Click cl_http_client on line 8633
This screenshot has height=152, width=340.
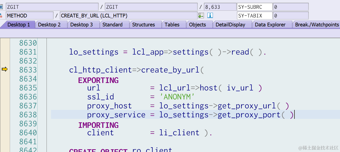[x=101, y=70]
